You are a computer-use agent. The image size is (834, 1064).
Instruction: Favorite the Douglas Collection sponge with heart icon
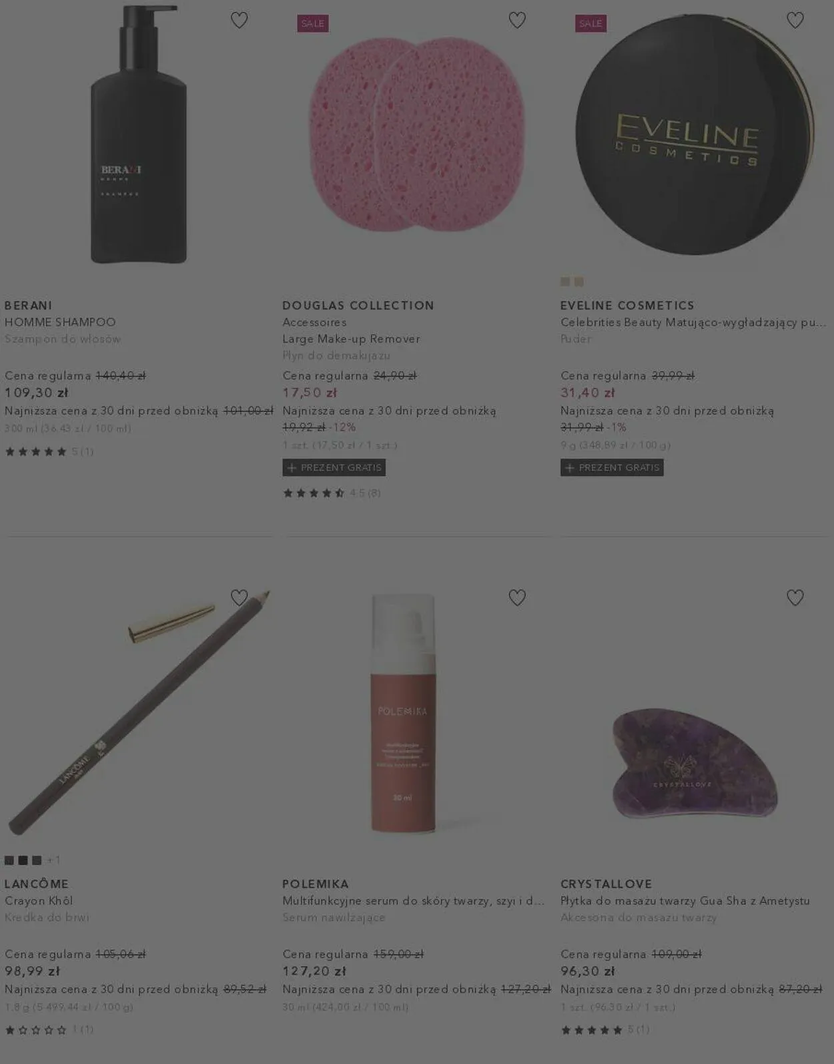(x=517, y=21)
